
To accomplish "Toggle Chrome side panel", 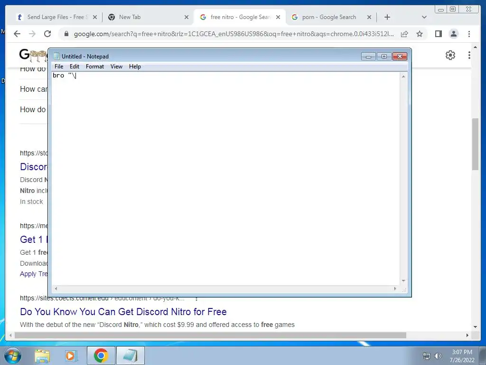I will pos(438,34).
